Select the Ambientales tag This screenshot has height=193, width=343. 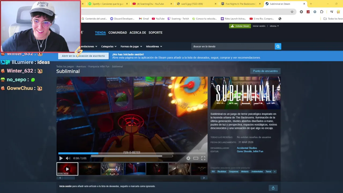[257, 172]
